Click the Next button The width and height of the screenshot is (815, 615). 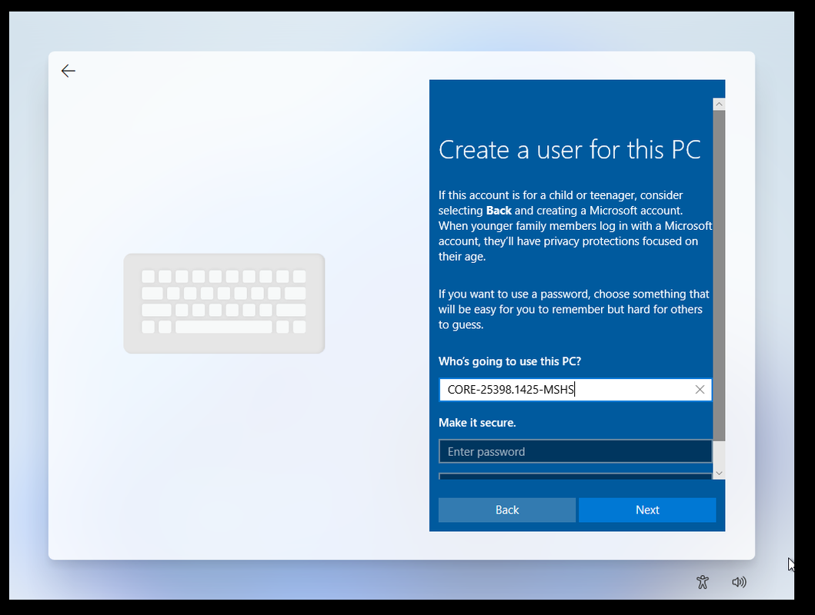point(647,510)
